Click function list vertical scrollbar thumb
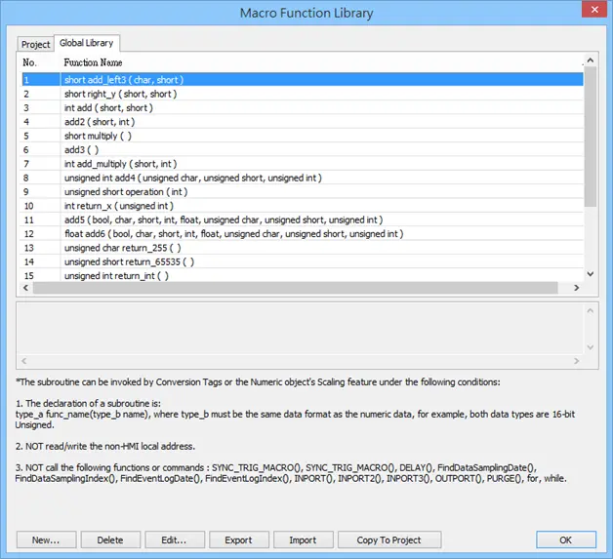 [591, 137]
